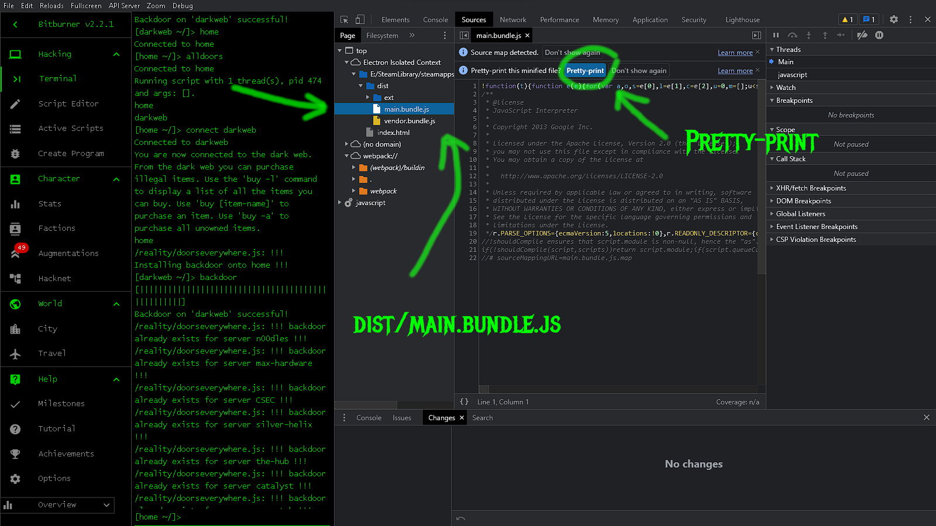Click Learn more link for source map
The image size is (936, 526).
tap(735, 53)
